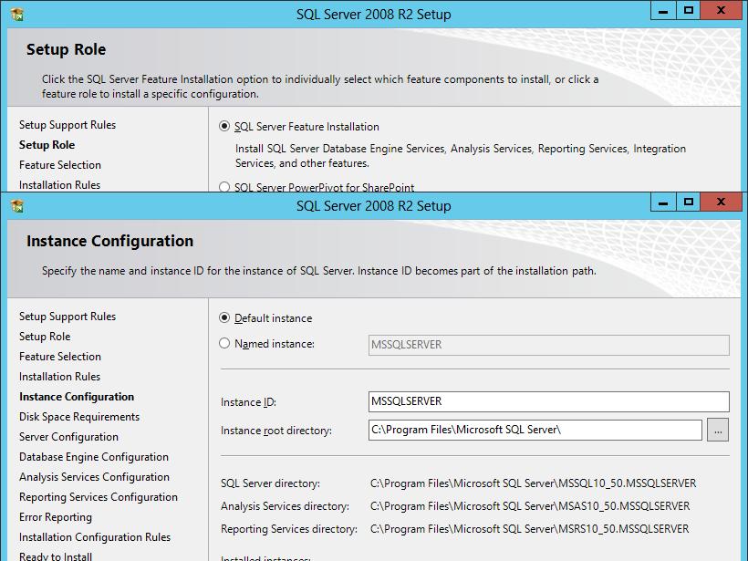Click the SQL Server directory path MSSQL10_50.MSSQLSERVER
The image size is (748, 561).
pos(533,483)
